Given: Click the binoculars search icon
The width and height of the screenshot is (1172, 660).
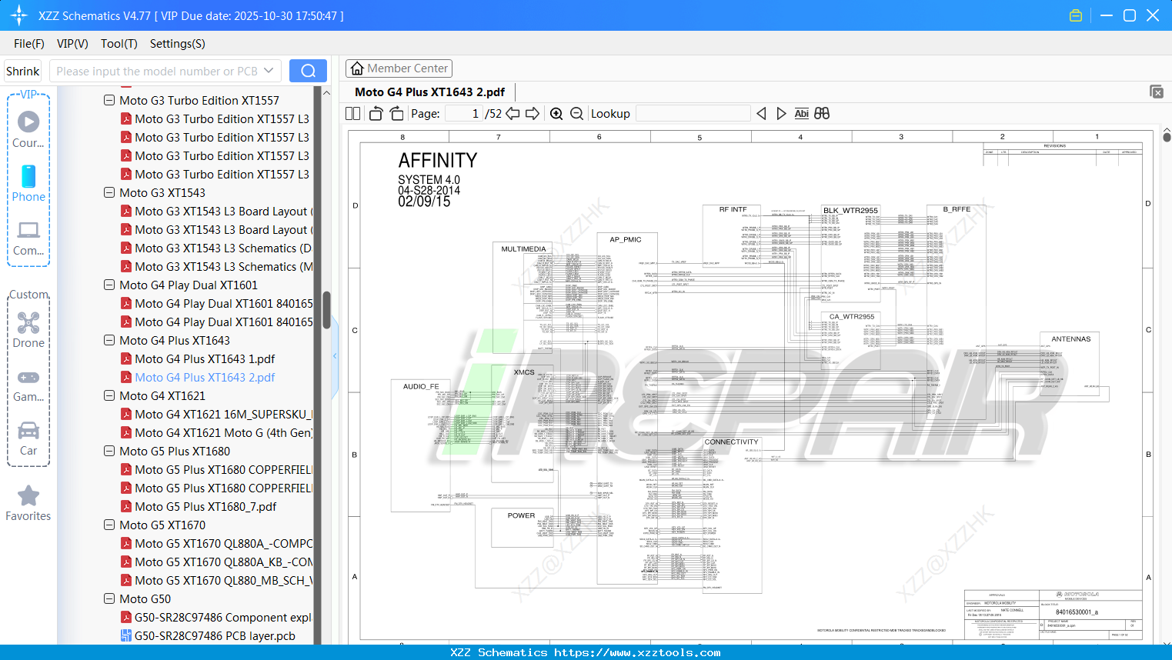Looking at the screenshot, I should tap(822, 114).
